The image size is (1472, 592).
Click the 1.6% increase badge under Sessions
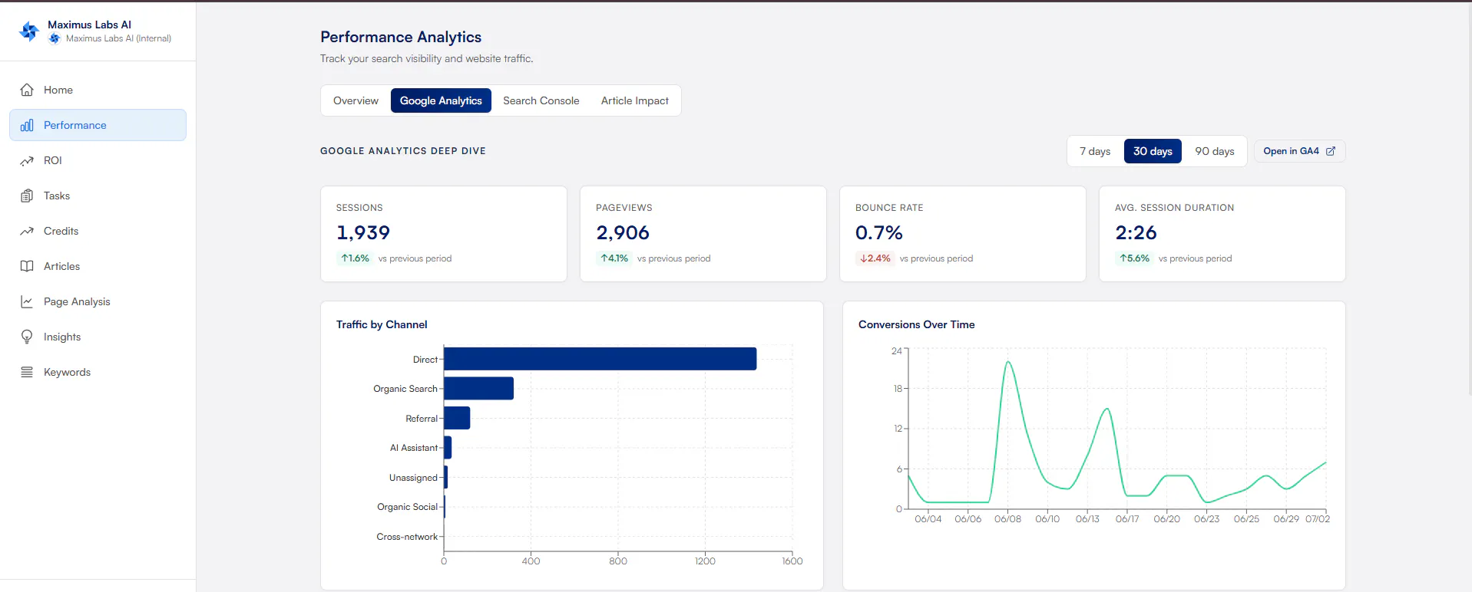(x=356, y=258)
